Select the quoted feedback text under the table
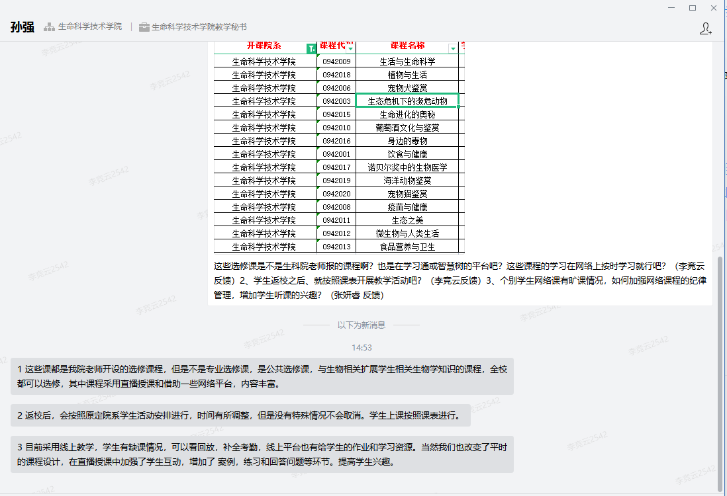This screenshot has height=496, width=727. (x=460, y=280)
